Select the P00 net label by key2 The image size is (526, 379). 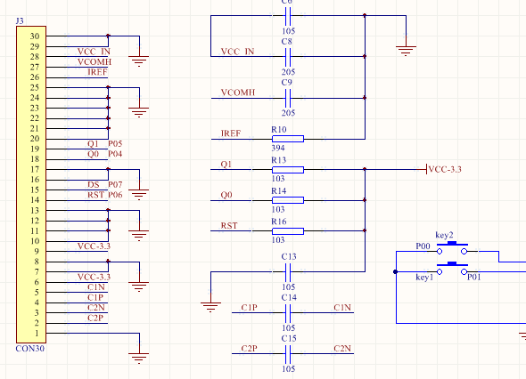click(423, 246)
